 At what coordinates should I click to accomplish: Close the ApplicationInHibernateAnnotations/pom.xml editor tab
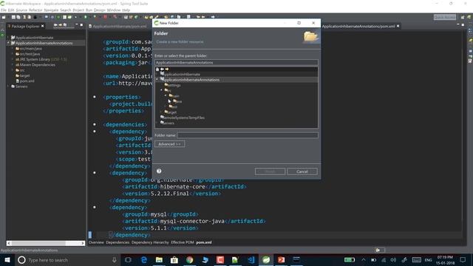398,27
